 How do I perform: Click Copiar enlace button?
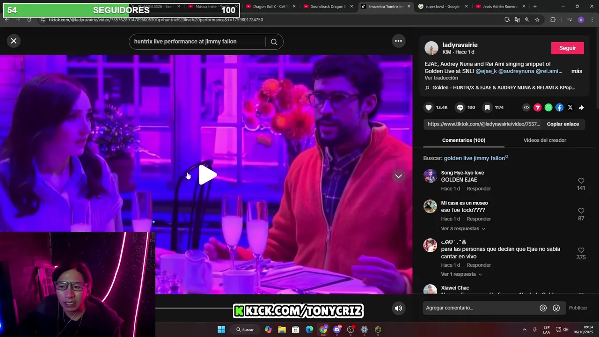tap(563, 124)
